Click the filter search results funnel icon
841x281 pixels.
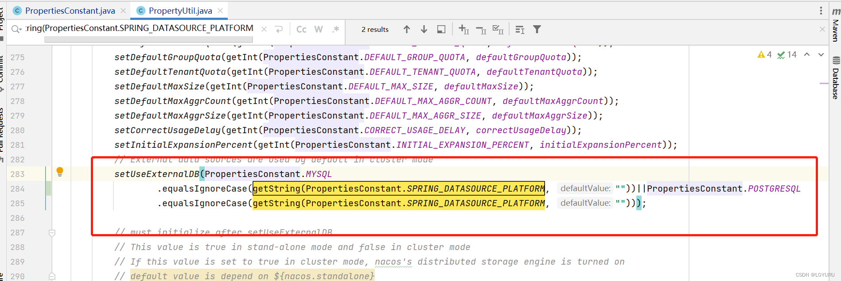click(x=537, y=29)
